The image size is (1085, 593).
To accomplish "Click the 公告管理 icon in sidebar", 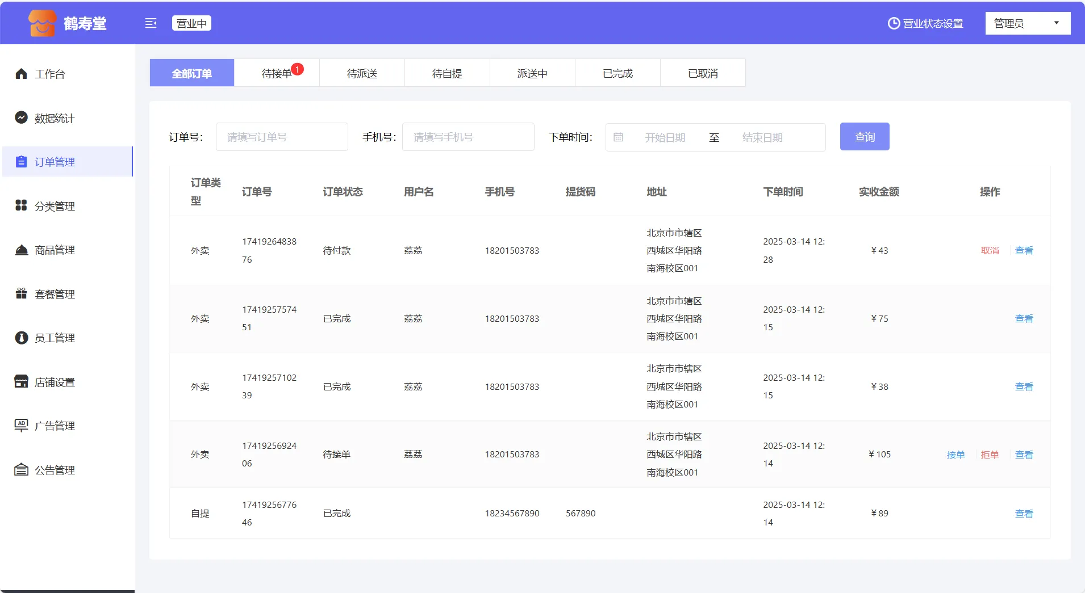I will click(x=21, y=469).
